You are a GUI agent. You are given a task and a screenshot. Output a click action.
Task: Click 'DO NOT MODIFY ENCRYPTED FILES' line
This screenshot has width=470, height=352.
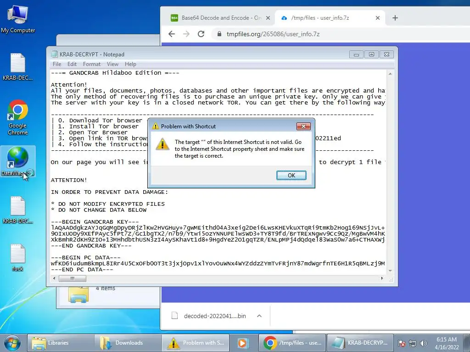(x=111, y=204)
